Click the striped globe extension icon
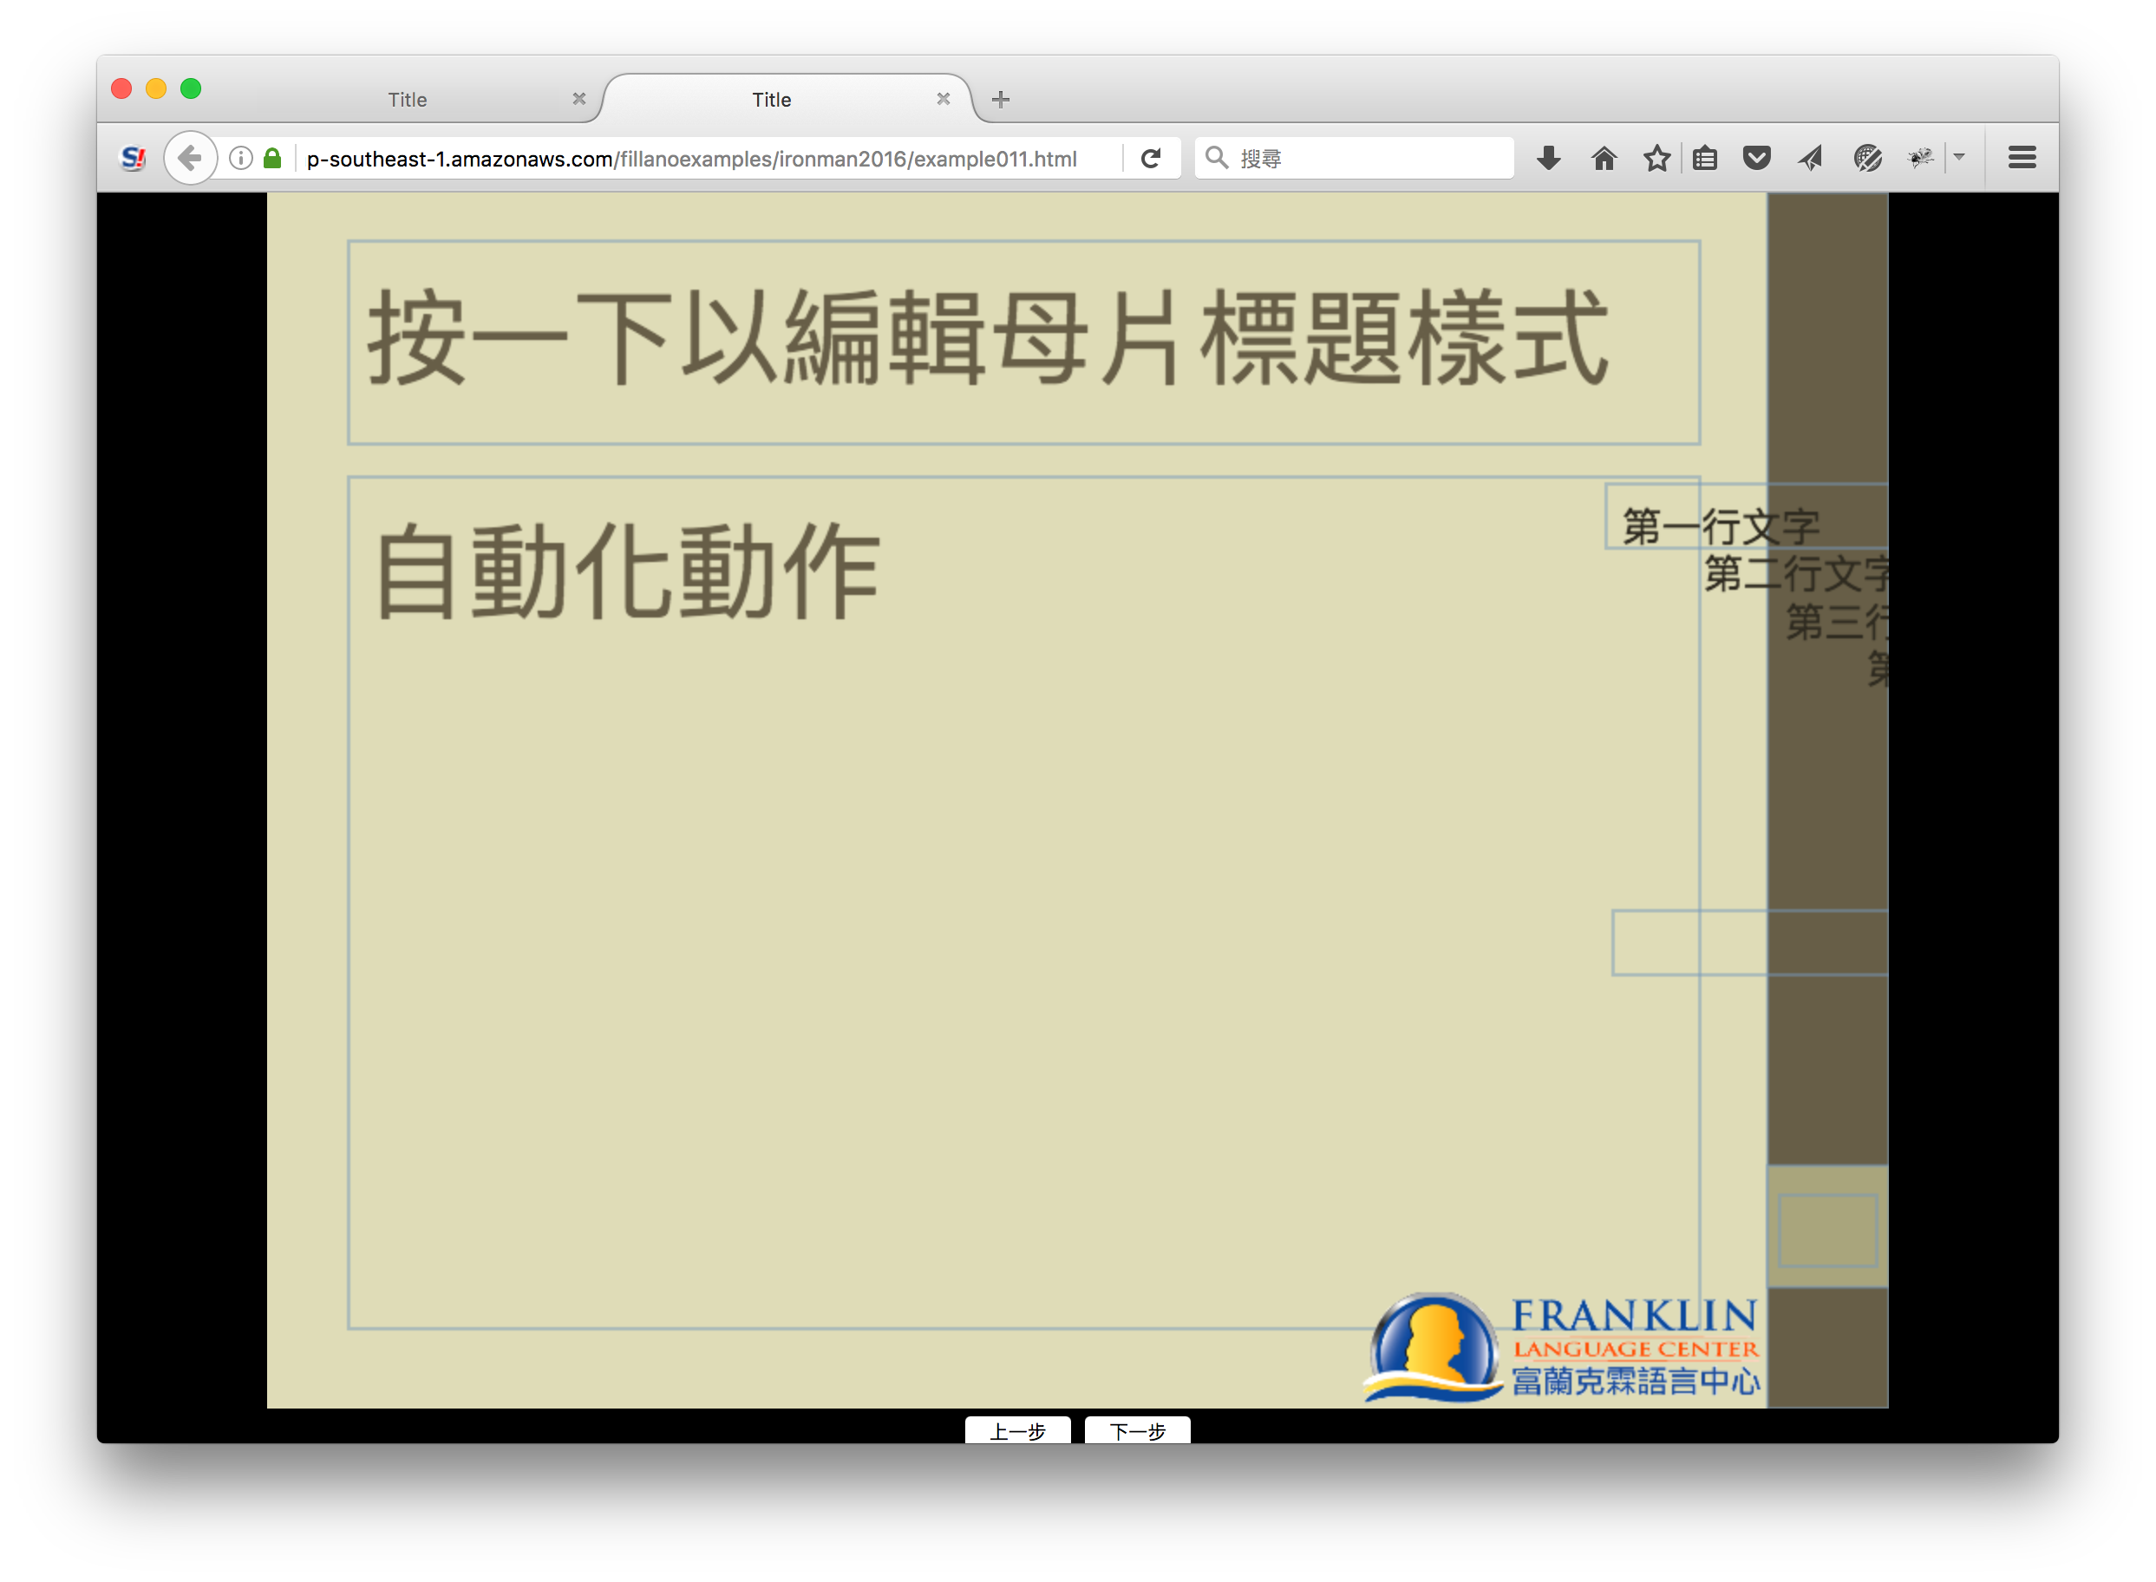This screenshot has height=1582, width=2156. (x=1867, y=158)
